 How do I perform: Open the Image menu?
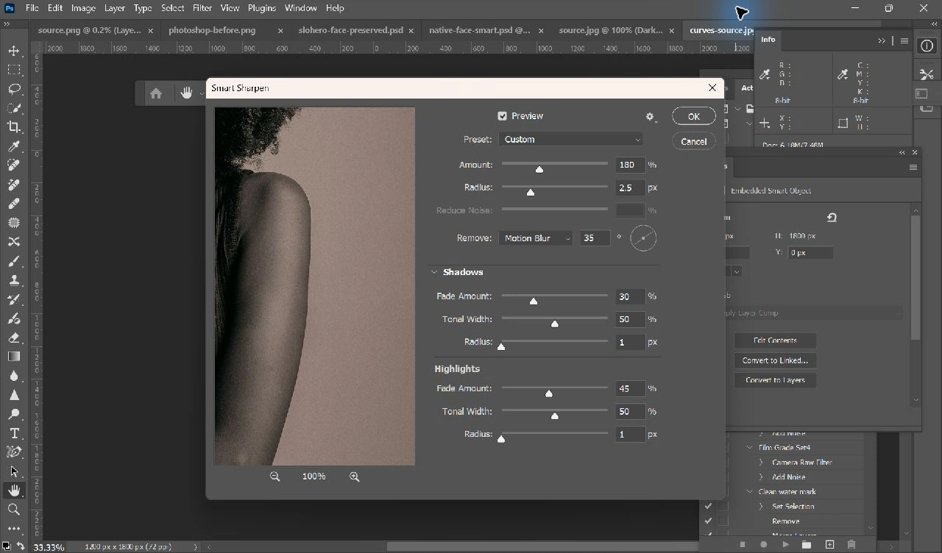tap(83, 8)
